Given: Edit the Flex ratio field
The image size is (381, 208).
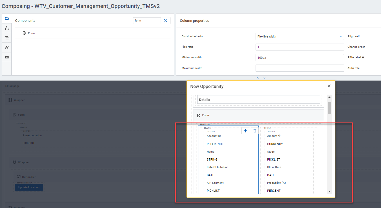Looking at the screenshot, I should (x=300, y=47).
